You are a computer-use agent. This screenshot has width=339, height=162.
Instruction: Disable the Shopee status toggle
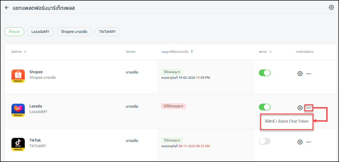click(265, 73)
